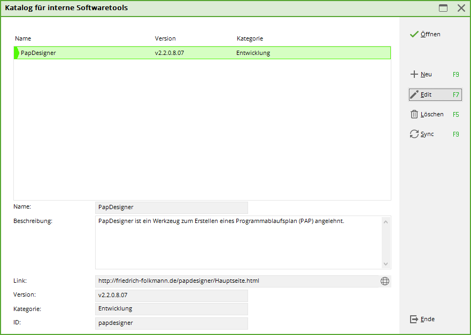471x335 pixels.
Task: Click the Sync button label
Action: click(427, 134)
